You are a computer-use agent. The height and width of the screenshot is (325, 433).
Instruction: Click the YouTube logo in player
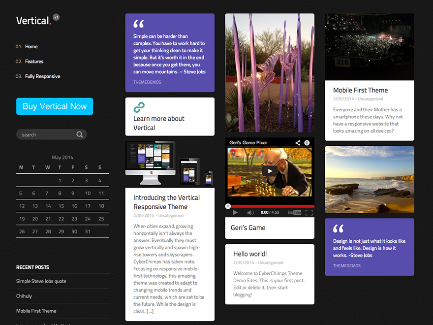294,212
